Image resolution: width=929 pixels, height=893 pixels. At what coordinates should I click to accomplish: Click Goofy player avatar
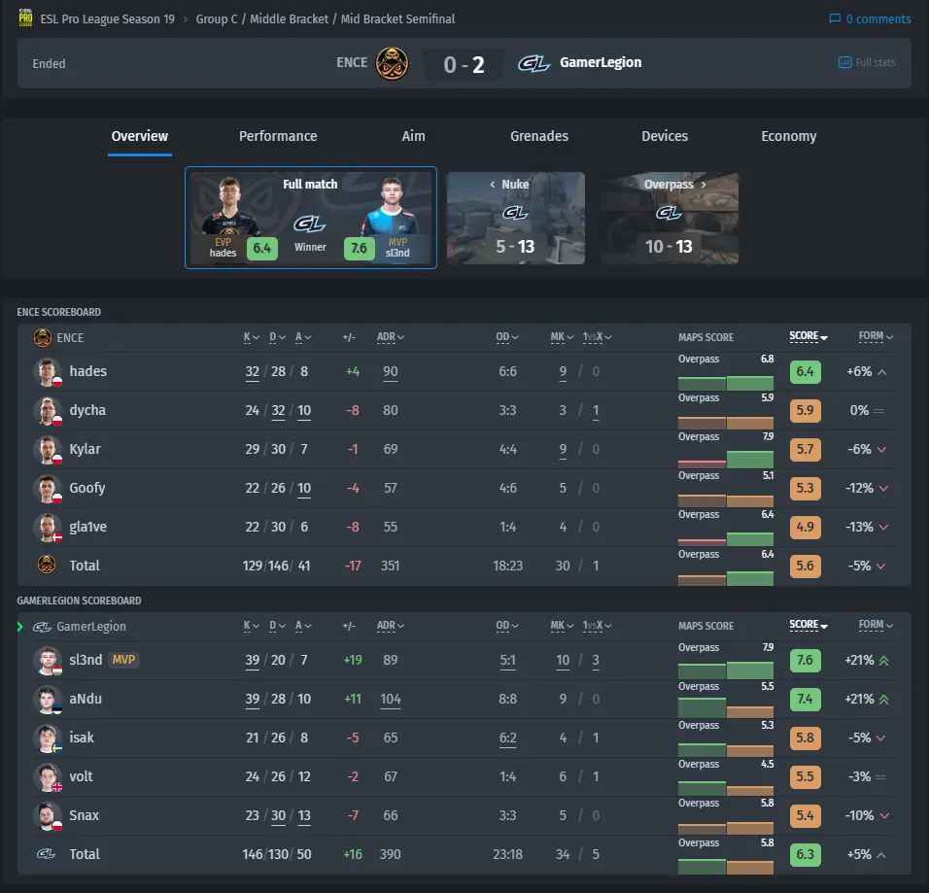pos(48,488)
